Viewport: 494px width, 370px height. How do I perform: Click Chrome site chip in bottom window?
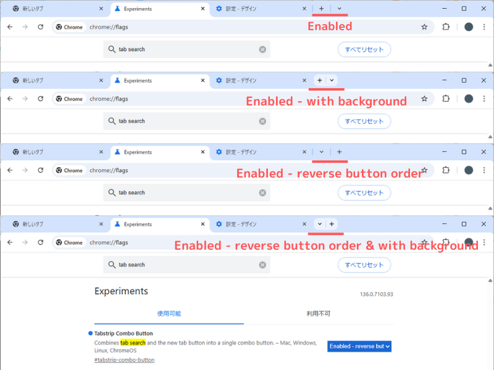tap(69, 242)
